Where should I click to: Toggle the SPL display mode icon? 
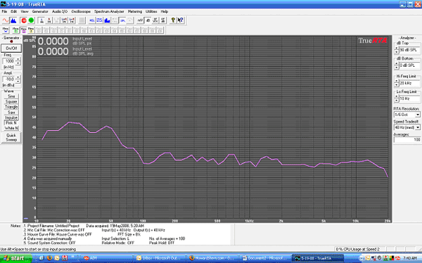[x=122, y=20]
